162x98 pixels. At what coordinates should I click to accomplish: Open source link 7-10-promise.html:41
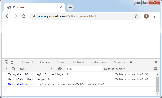pyautogui.click(x=132, y=79)
